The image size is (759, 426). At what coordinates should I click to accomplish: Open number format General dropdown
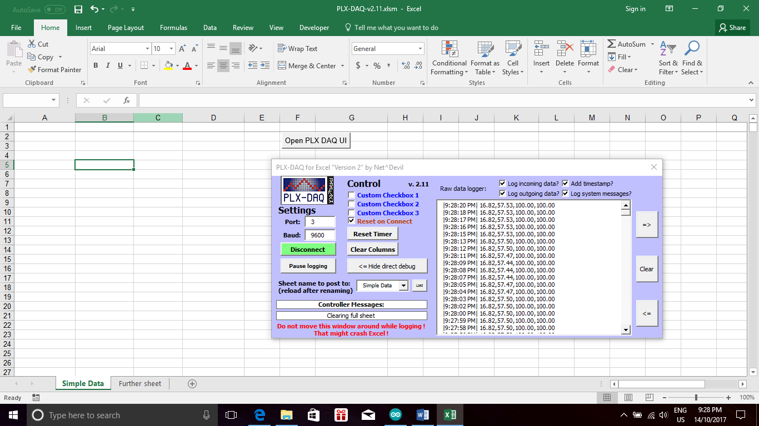pos(420,49)
